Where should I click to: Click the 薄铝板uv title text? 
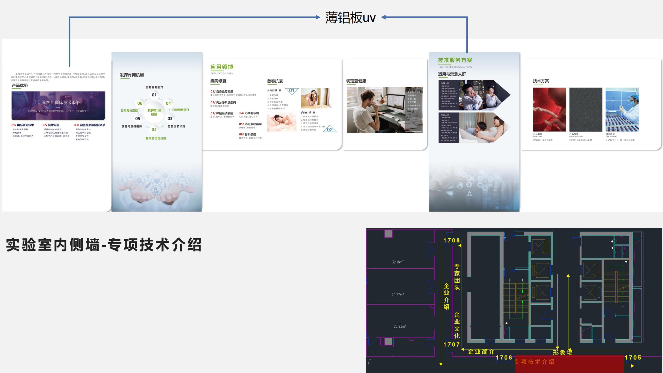coord(350,18)
